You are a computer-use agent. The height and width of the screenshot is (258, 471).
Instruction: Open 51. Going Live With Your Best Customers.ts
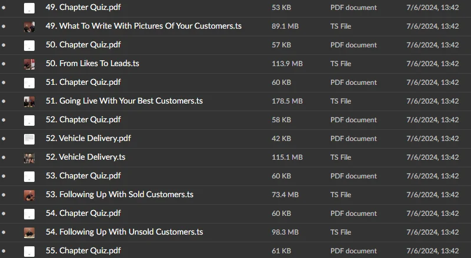coord(124,101)
